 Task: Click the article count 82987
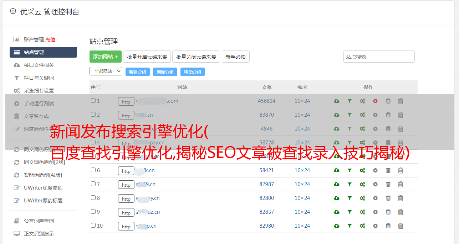click(267, 184)
